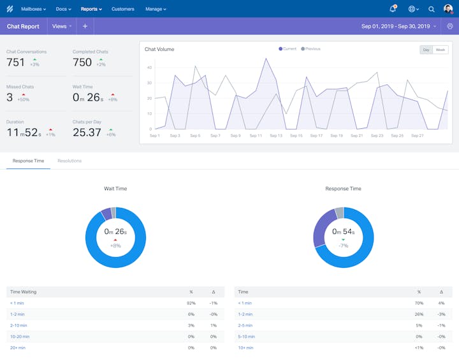Image resolution: width=459 pixels, height=361 pixels.
Task: Toggle the Previous series legend
Action: (x=311, y=49)
